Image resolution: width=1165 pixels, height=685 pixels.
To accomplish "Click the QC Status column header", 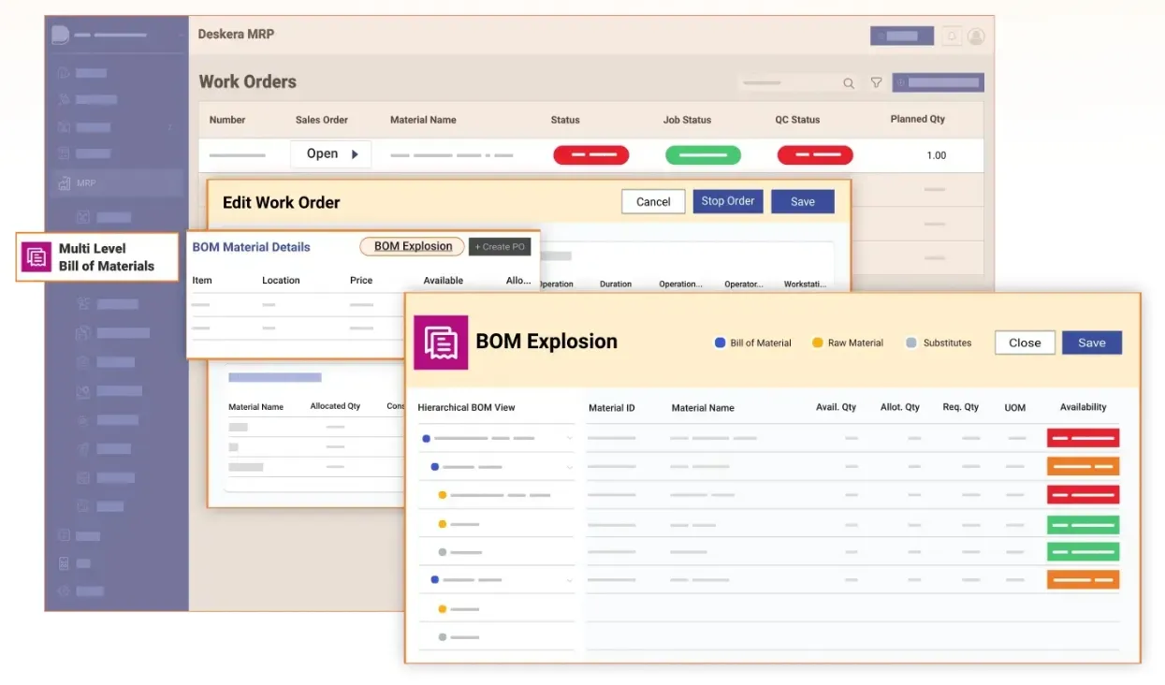I will pyautogui.click(x=797, y=120).
